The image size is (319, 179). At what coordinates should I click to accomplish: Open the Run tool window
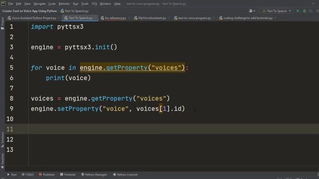12,175
